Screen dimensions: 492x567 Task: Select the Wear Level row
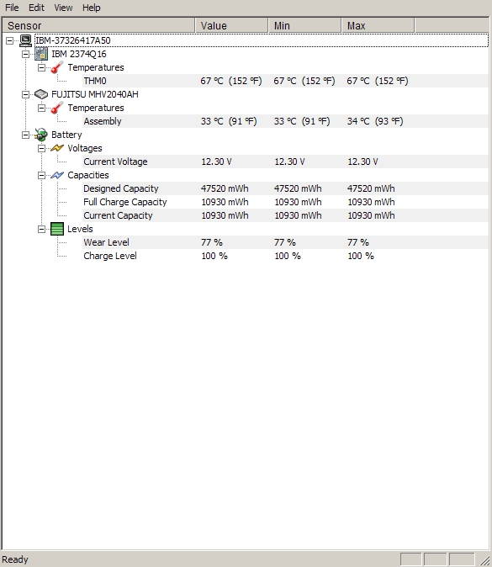click(x=286, y=242)
